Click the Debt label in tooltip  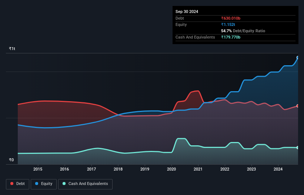click(180, 18)
